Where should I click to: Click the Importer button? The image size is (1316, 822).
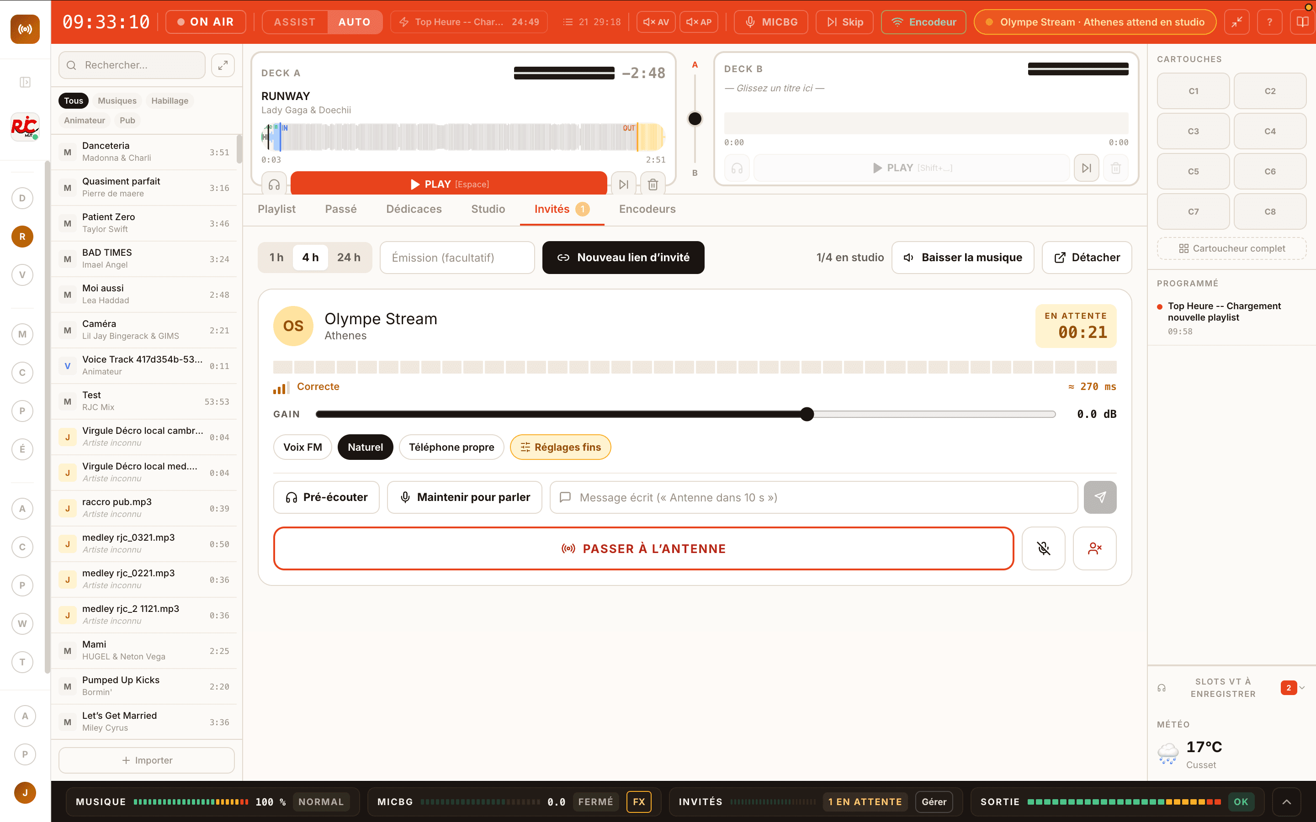[x=147, y=760]
